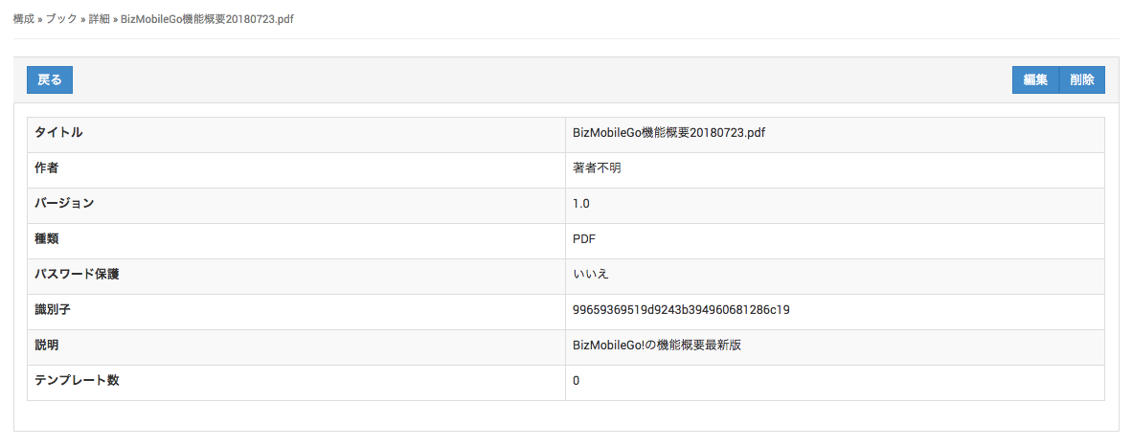The height and width of the screenshot is (447, 1132).
Task: Select the 種類 row label
Action: point(47,239)
